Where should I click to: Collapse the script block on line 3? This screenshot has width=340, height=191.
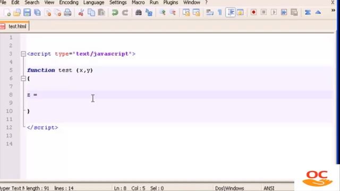tap(23, 54)
